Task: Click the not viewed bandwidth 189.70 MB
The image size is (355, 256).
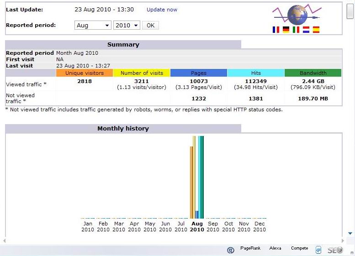Action: (313, 99)
